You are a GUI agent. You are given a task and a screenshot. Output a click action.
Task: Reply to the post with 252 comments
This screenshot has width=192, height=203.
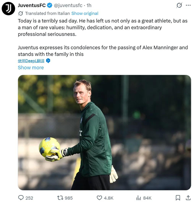pos(21,198)
